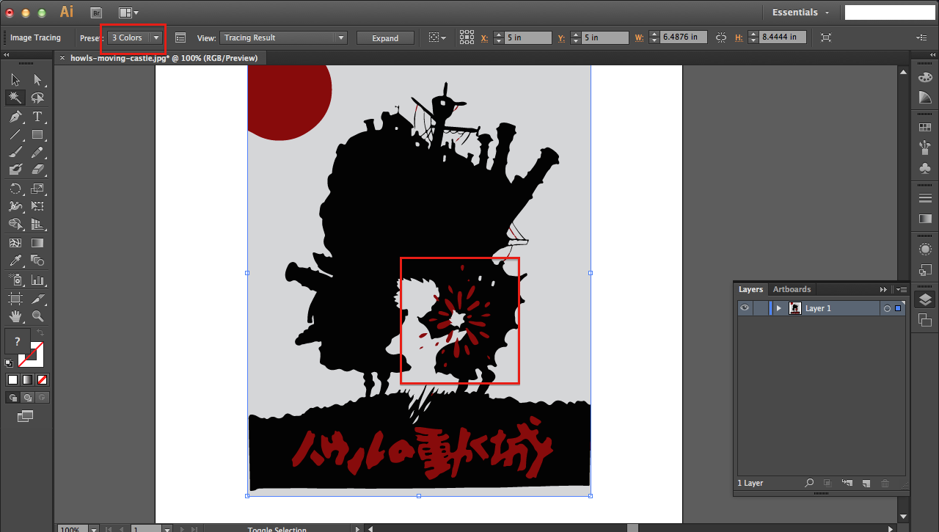Select the Gradient tool

37,243
